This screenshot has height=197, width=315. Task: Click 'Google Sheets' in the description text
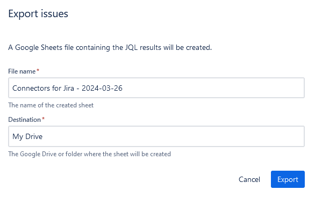(39, 48)
